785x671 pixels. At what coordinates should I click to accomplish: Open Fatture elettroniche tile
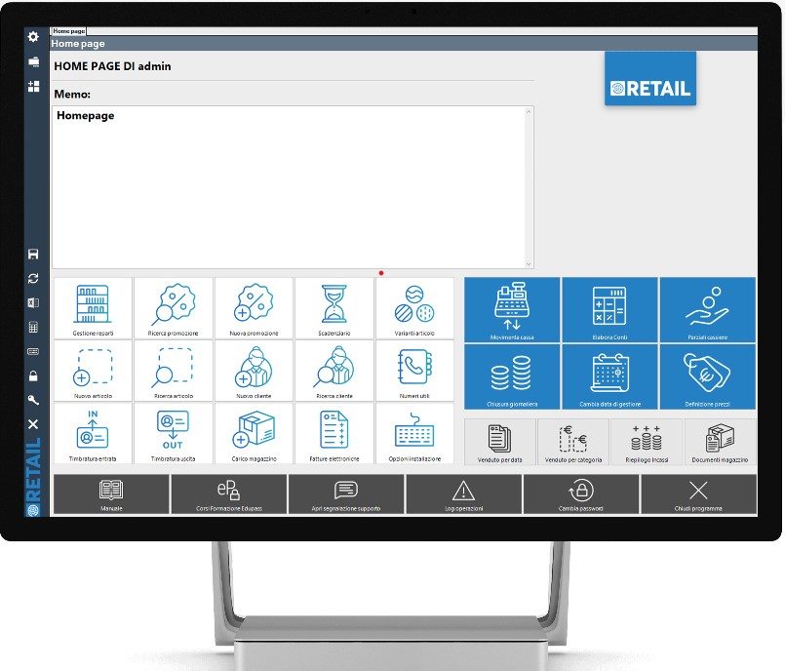click(x=334, y=431)
